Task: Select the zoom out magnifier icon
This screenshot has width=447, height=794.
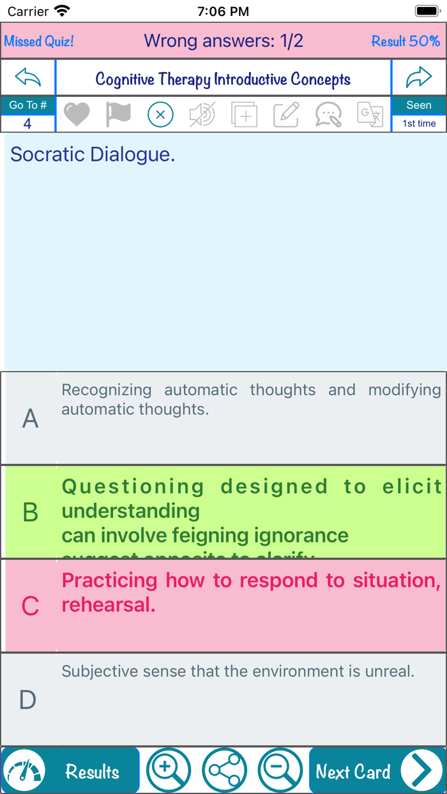Action: pos(281,770)
